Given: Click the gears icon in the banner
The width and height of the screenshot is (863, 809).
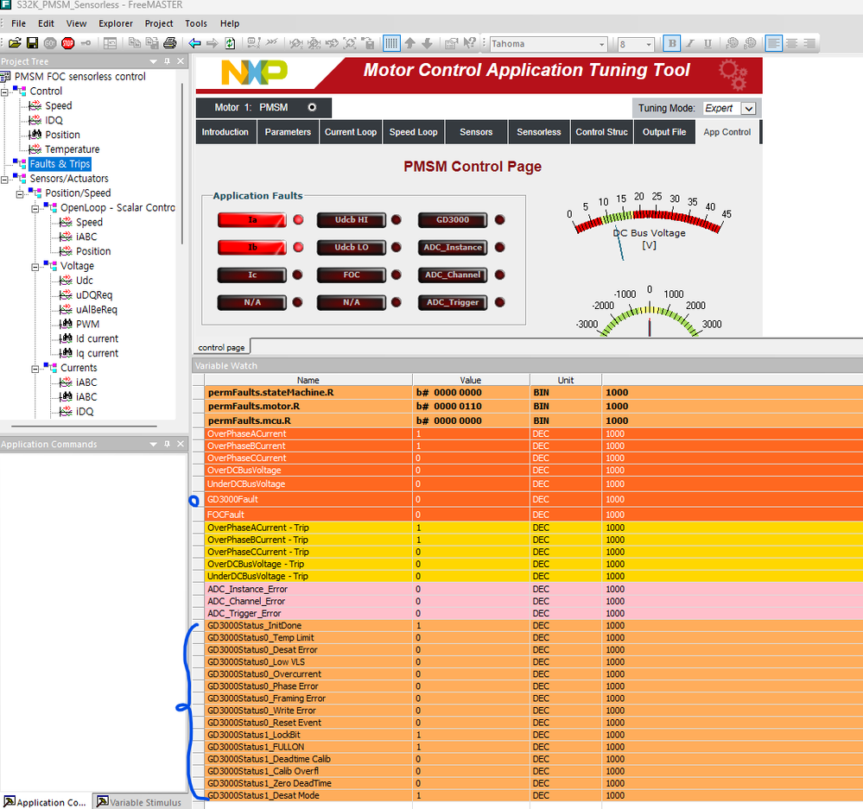Looking at the screenshot, I should click(733, 74).
